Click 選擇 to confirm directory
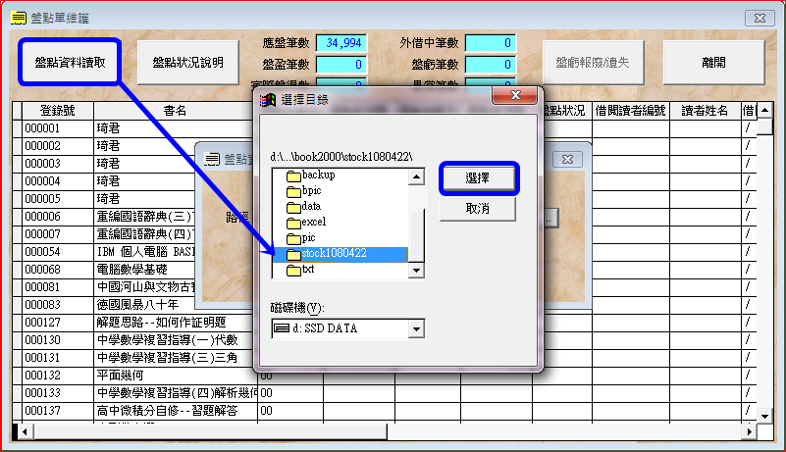This screenshot has width=786, height=452. click(478, 177)
